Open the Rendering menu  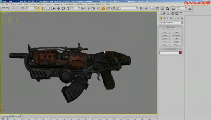coord(81,4)
